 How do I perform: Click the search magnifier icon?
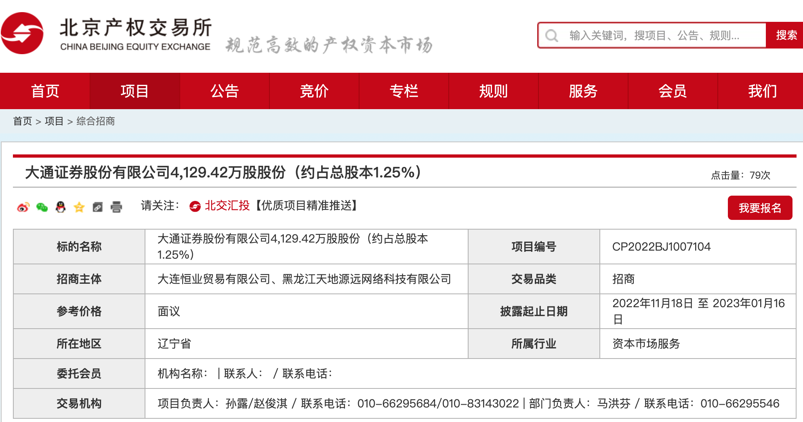[551, 36]
